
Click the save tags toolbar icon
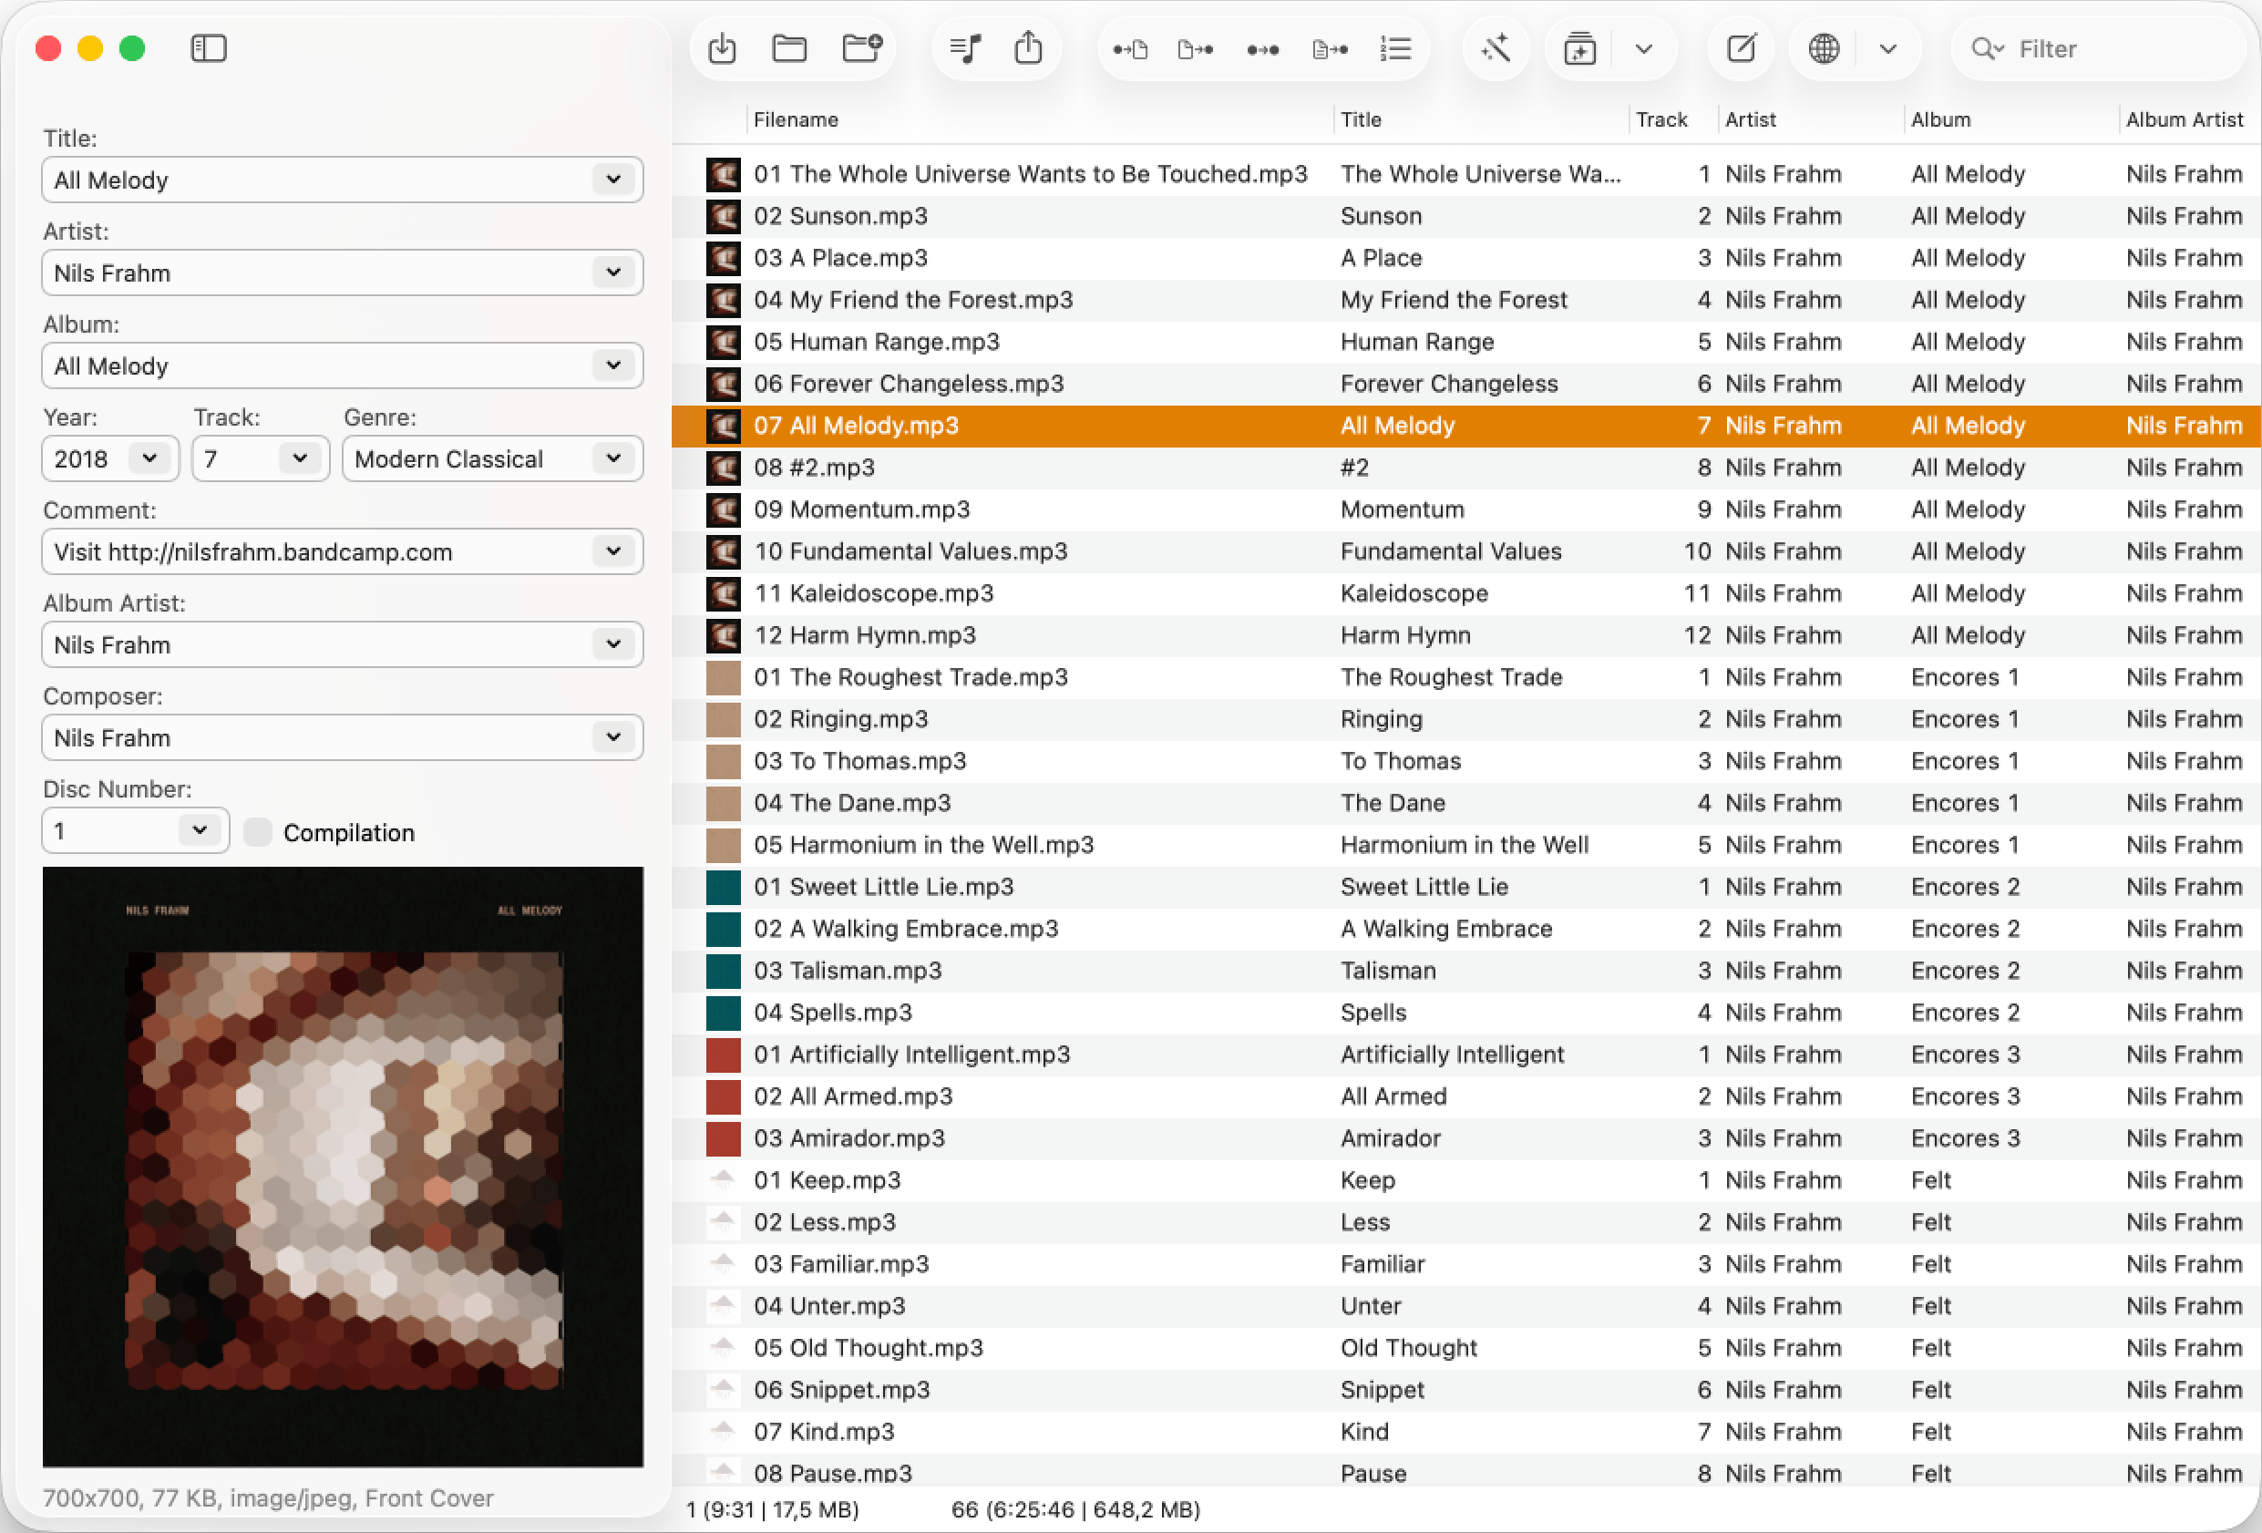click(721, 48)
